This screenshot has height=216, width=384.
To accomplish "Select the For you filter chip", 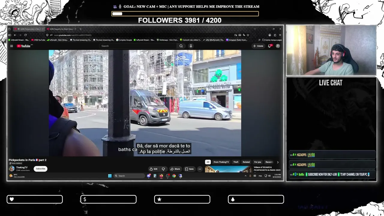I will tap(258, 162).
